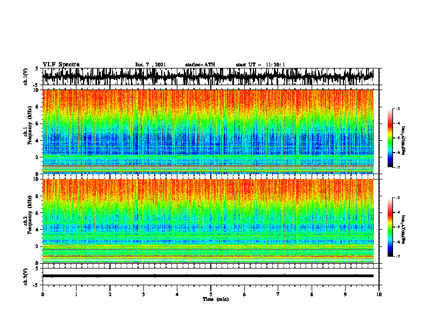The width and height of the screenshot is (427, 330).
Task: Click the time axis tick label "6"
Action: click(x=244, y=294)
